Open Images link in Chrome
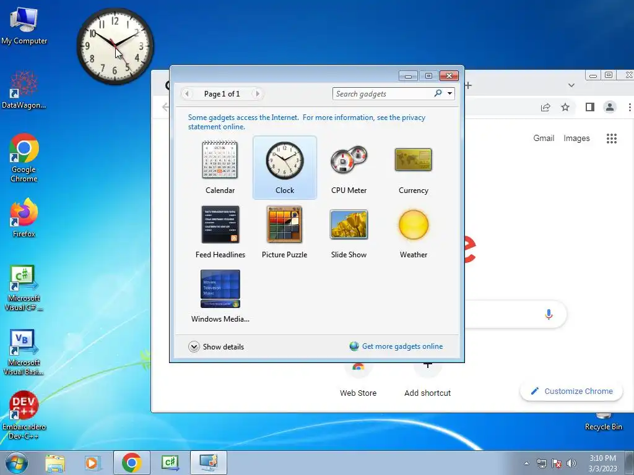The height and width of the screenshot is (475, 634). pos(576,138)
